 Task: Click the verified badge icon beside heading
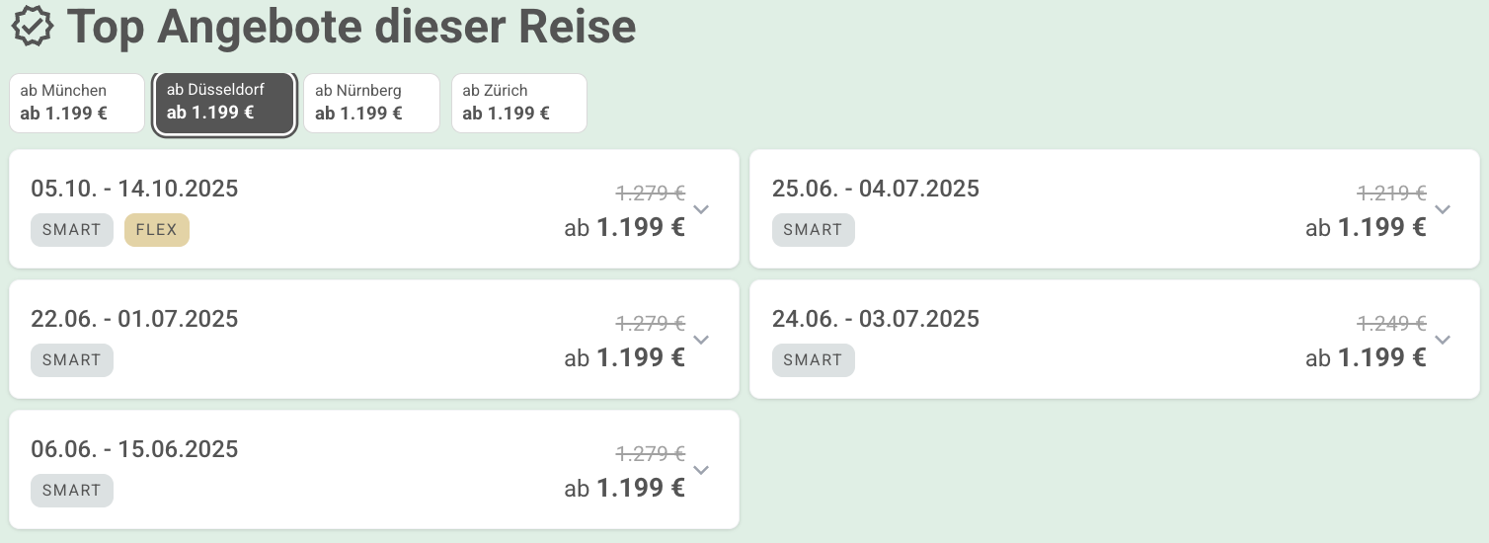33,26
